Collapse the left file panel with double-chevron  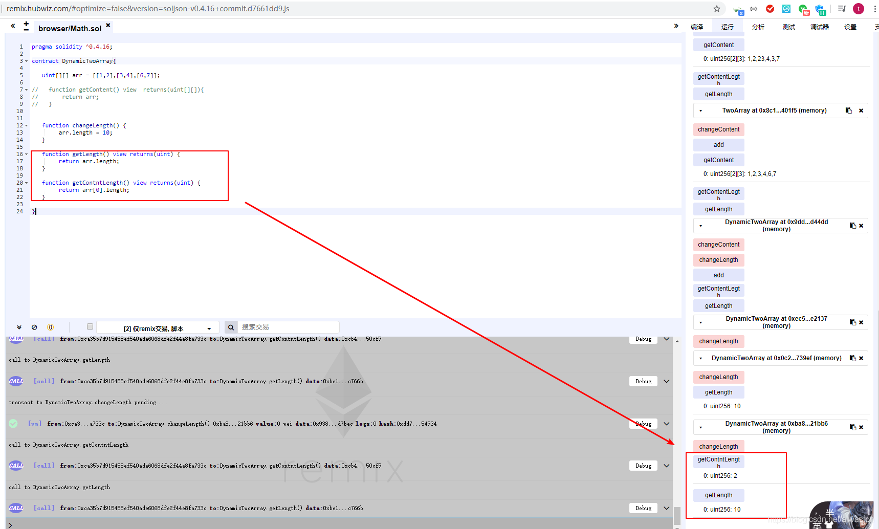[13, 26]
